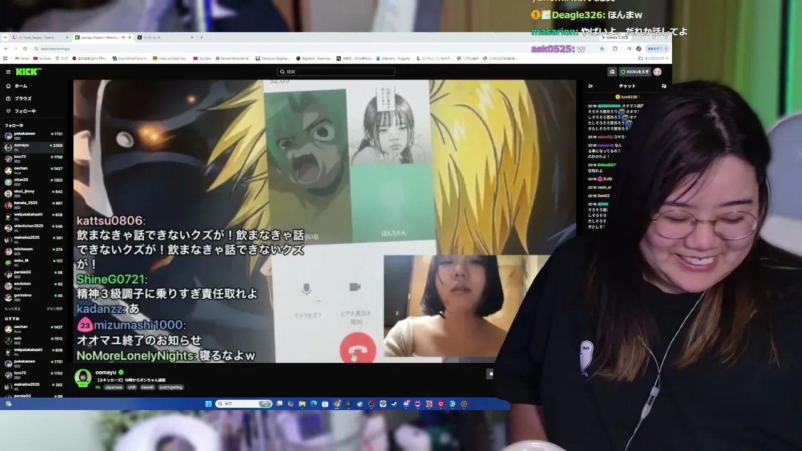Collapse the チャット panel

tap(590, 86)
